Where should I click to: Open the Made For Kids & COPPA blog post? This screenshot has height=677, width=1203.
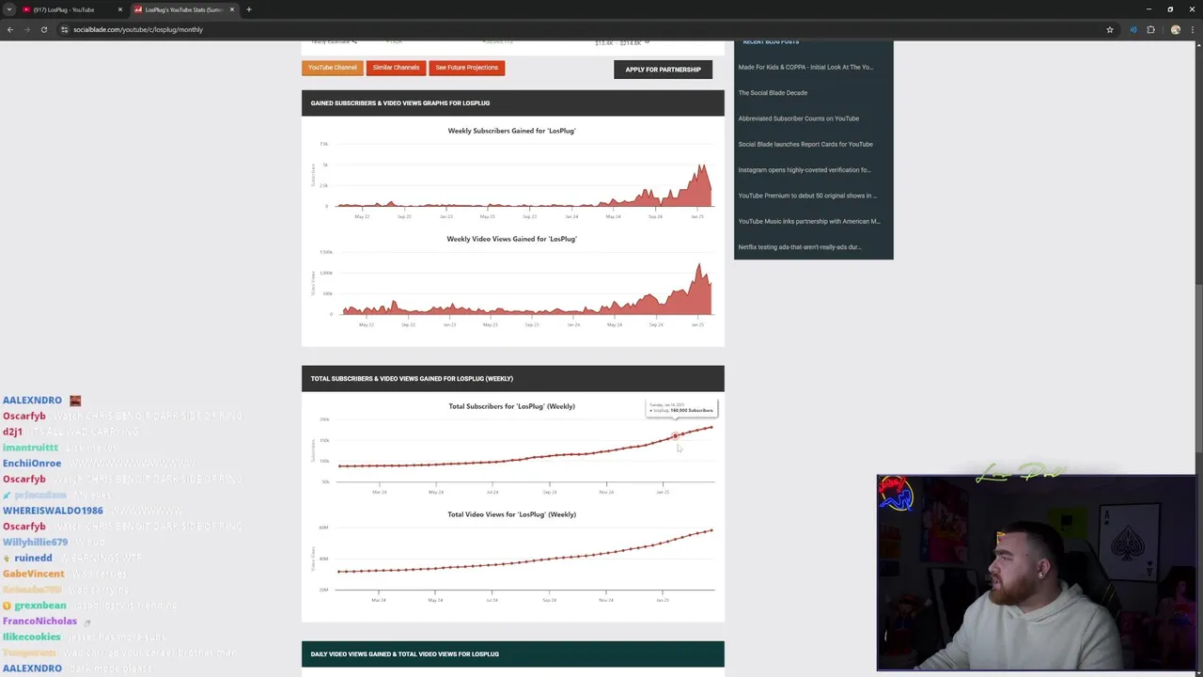[805, 67]
